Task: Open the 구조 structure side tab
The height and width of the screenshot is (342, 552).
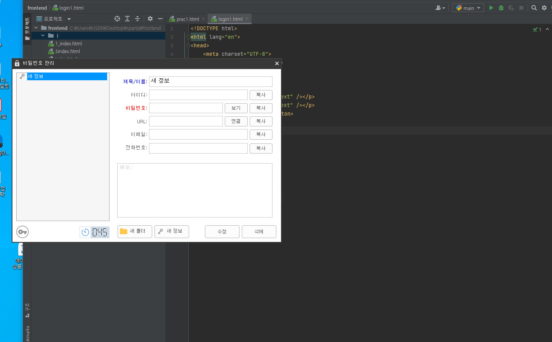Action: pyautogui.click(x=27, y=310)
